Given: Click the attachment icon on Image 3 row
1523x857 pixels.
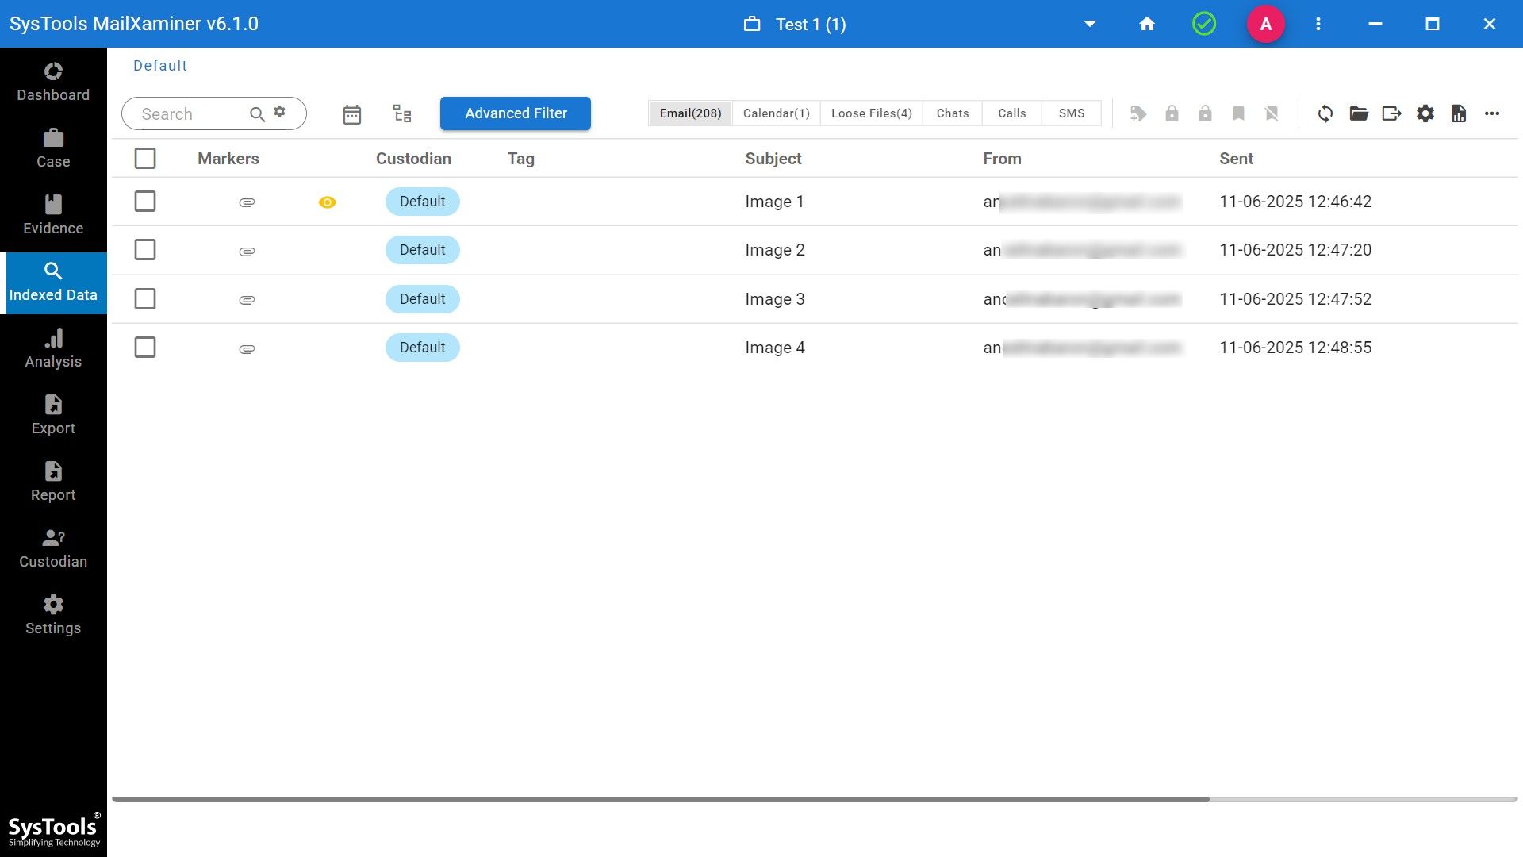Looking at the screenshot, I should [x=247, y=300].
